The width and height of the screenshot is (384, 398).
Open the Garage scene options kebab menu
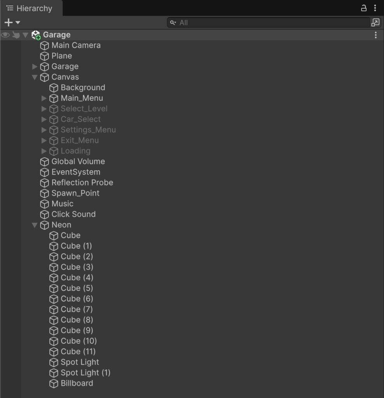point(375,35)
